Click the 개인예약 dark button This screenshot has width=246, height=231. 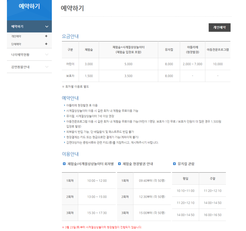pos(219,28)
